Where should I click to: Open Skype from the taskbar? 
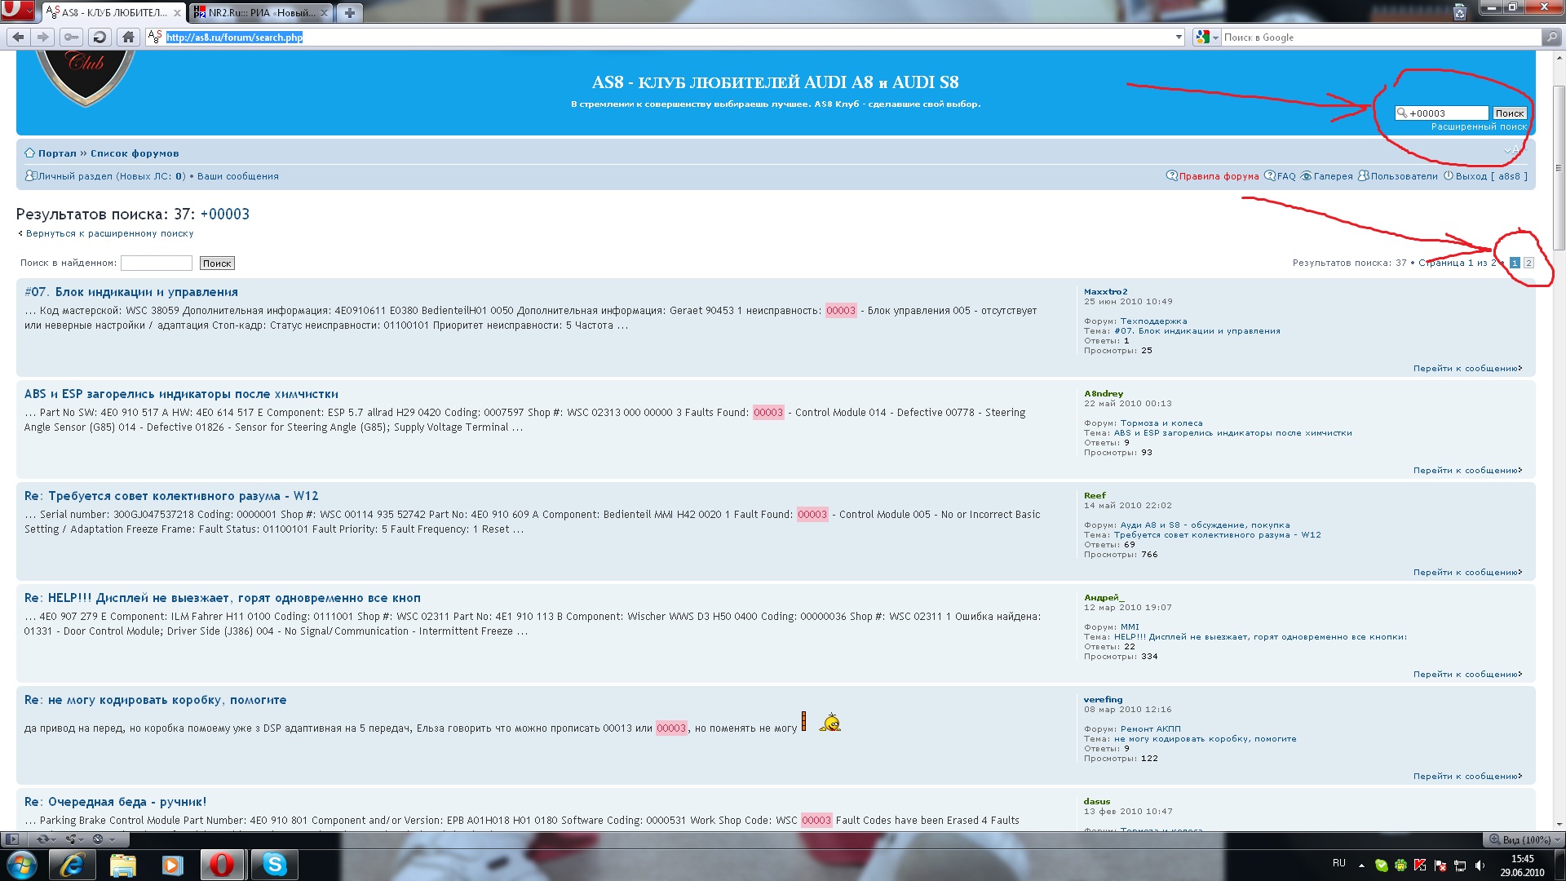click(x=274, y=864)
